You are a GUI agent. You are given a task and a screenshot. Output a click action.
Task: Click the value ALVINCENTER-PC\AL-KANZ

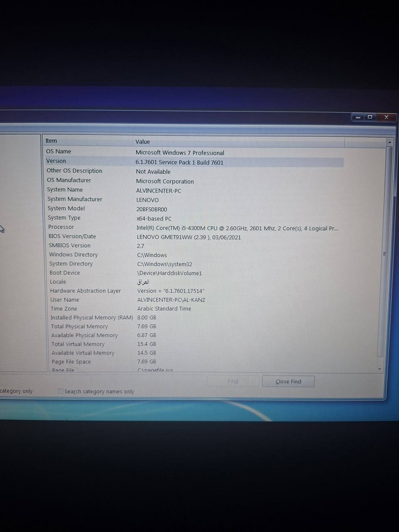tap(171, 300)
